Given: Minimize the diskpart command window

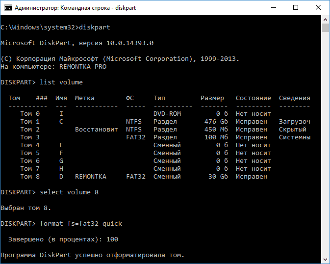Looking at the screenshot, I should [x=274, y=7].
